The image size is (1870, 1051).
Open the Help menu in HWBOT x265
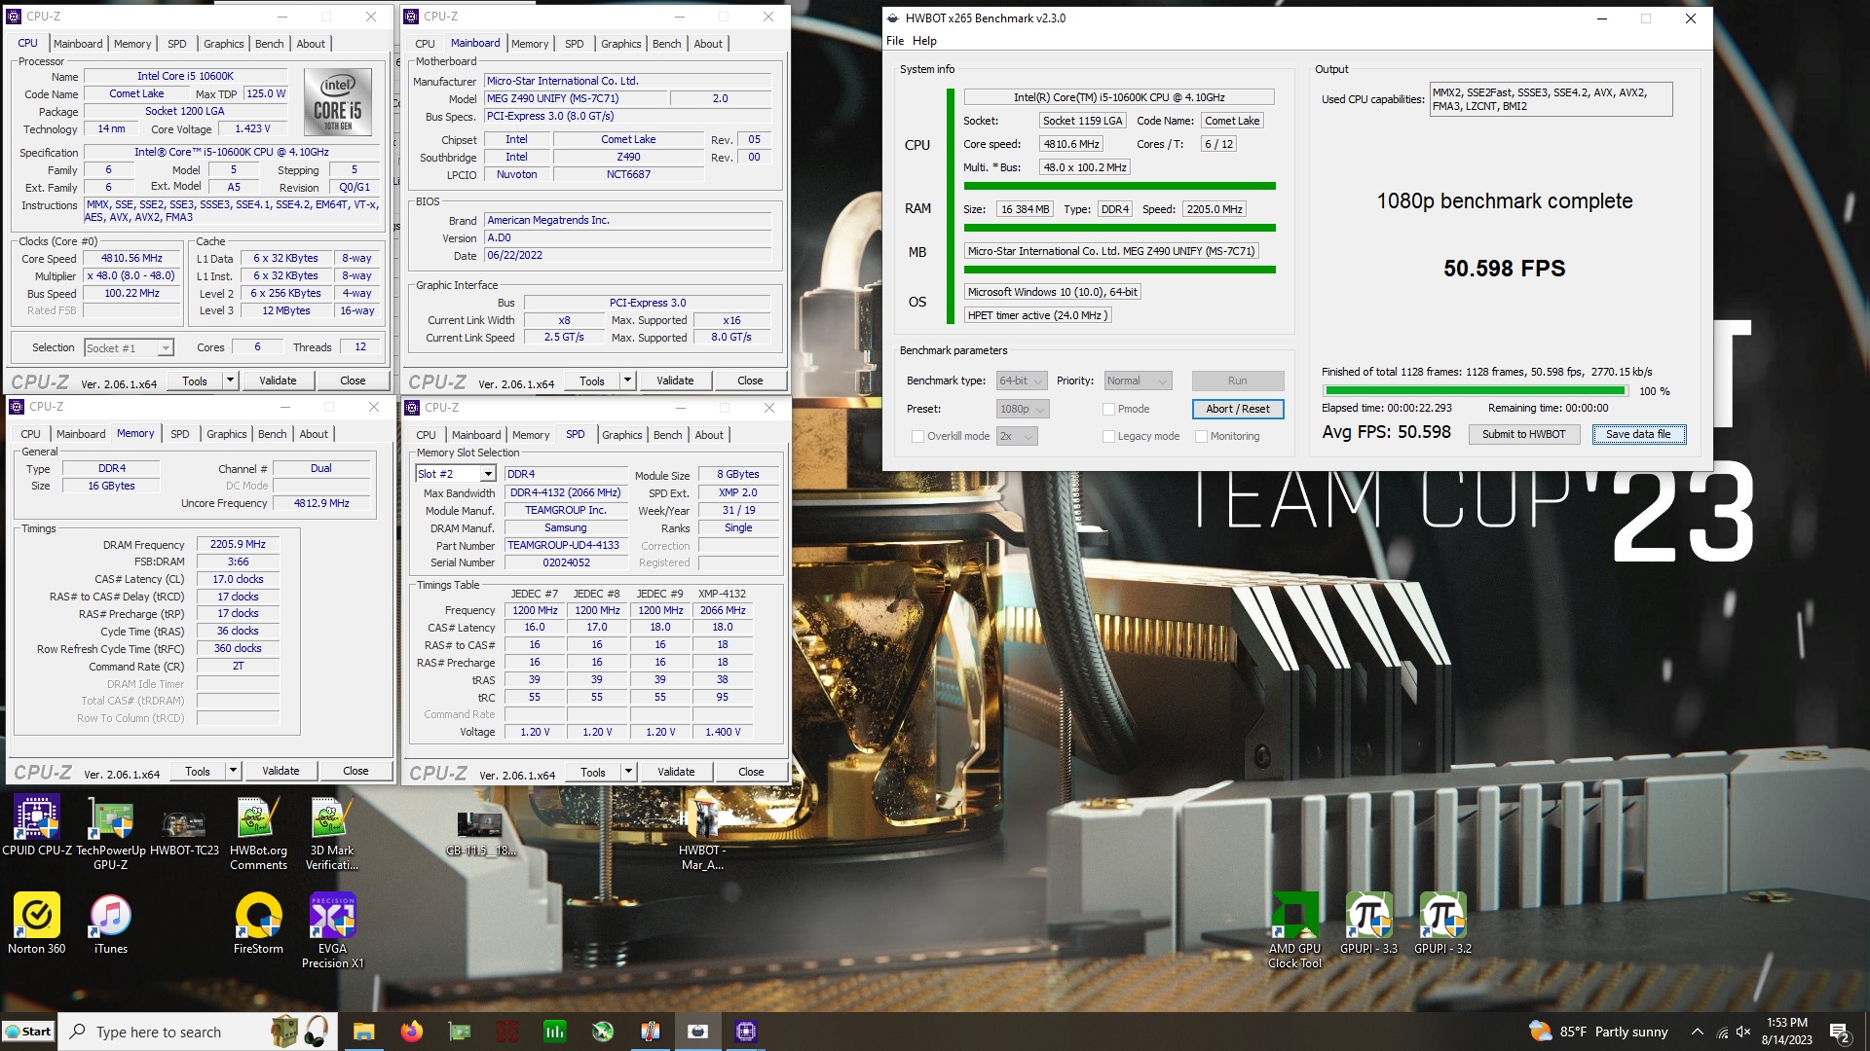[x=924, y=41]
